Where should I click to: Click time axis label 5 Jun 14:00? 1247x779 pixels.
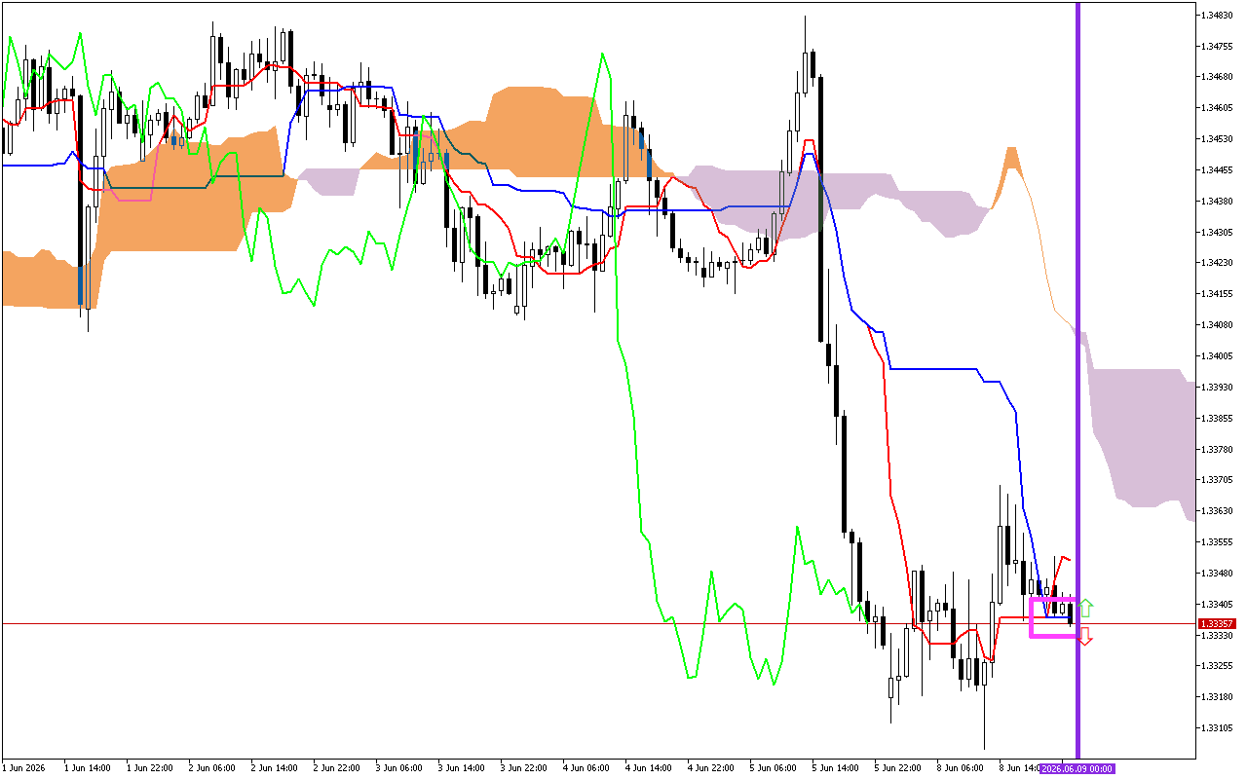coord(836,768)
